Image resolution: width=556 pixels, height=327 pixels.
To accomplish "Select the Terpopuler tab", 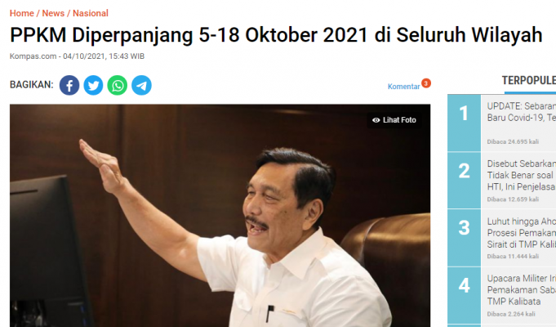I will 529,81.
